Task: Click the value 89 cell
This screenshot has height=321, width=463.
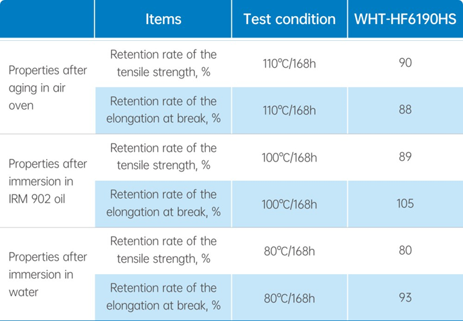Action: point(405,157)
